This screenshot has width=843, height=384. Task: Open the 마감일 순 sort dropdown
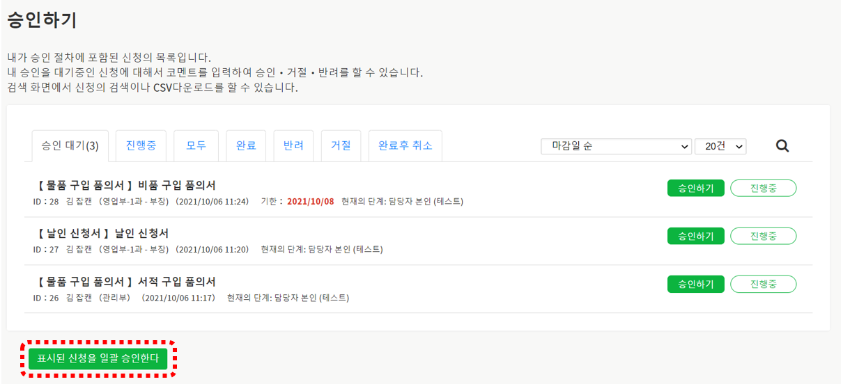pos(616,146)
